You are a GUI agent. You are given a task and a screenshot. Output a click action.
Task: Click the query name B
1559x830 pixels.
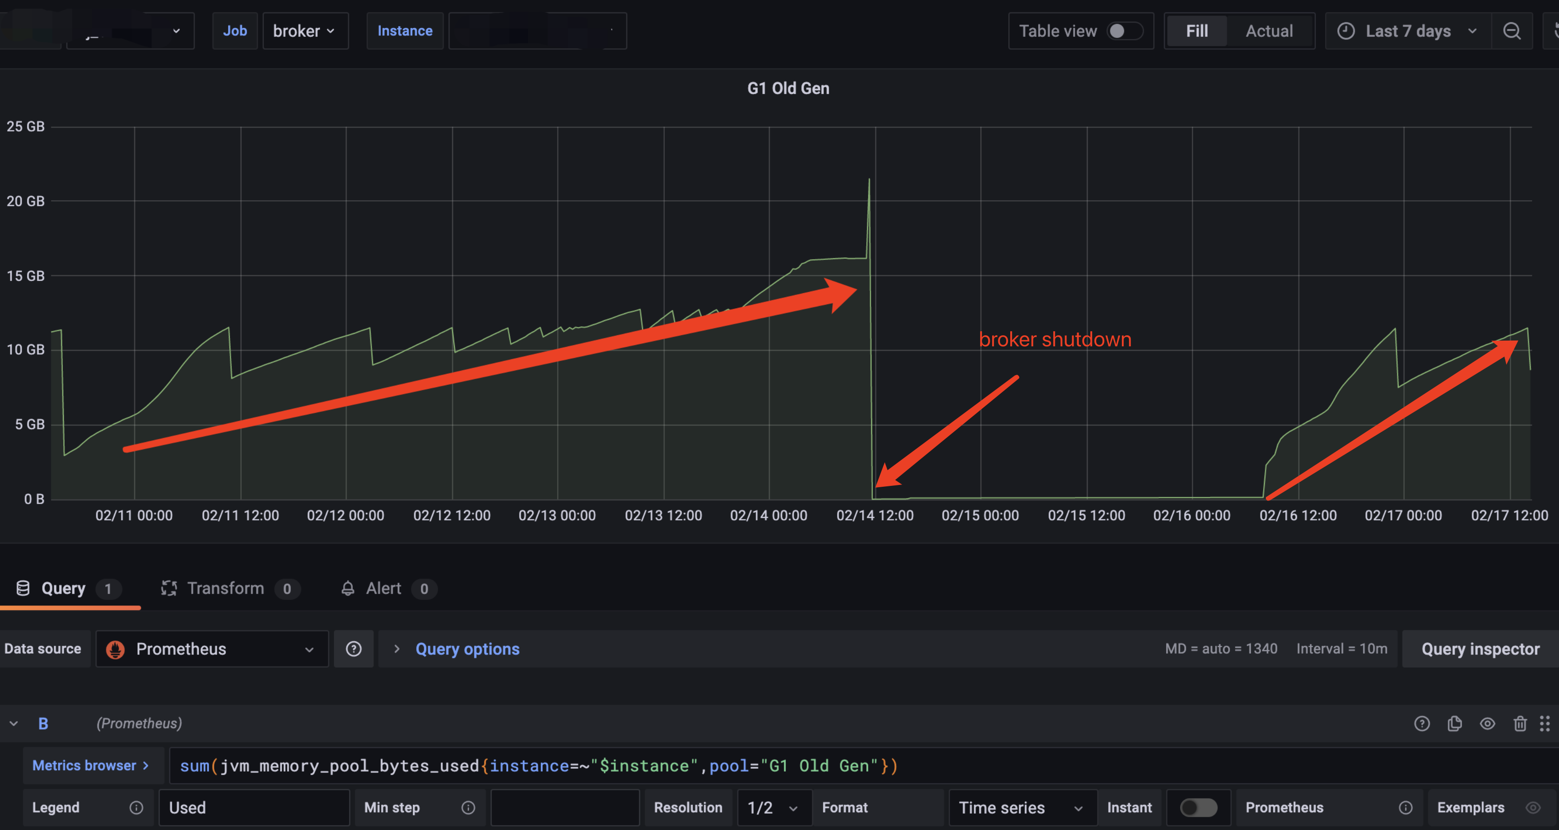point(43,723)
